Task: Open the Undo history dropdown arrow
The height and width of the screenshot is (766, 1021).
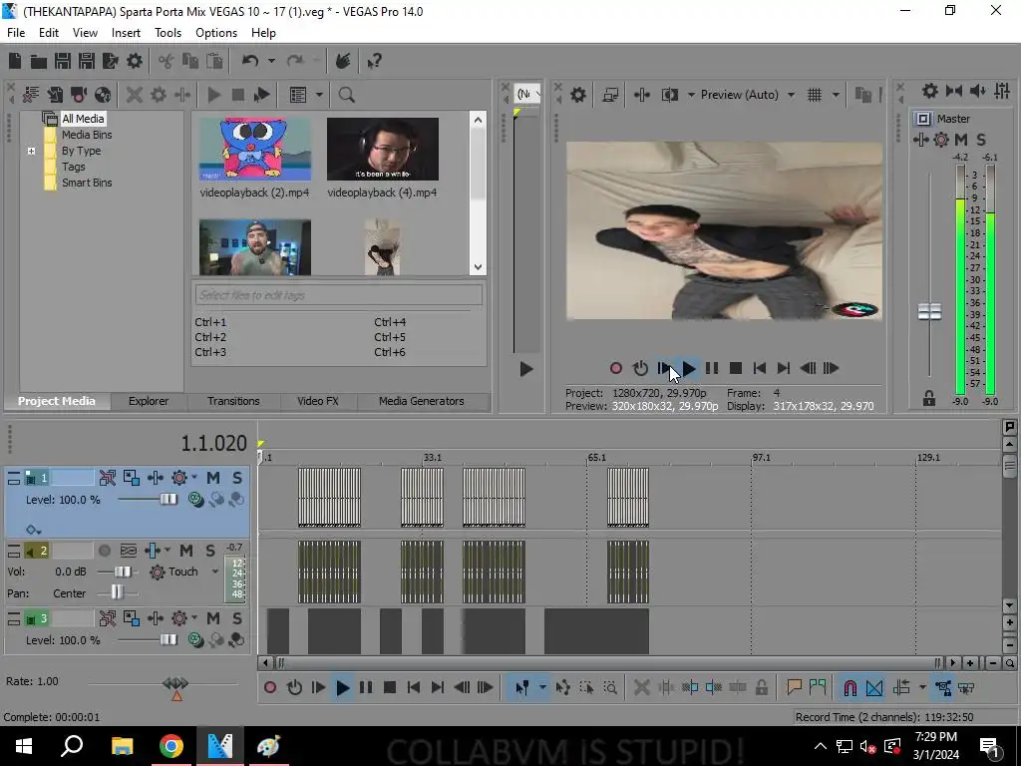Action: point(271,61)
